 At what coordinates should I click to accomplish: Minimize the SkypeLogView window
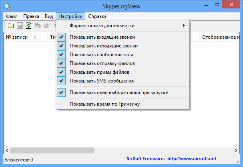(206, 5)
